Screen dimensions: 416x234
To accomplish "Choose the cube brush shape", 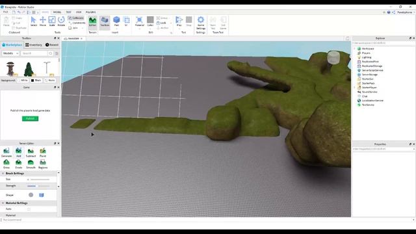I will click(x=42, y=195).
